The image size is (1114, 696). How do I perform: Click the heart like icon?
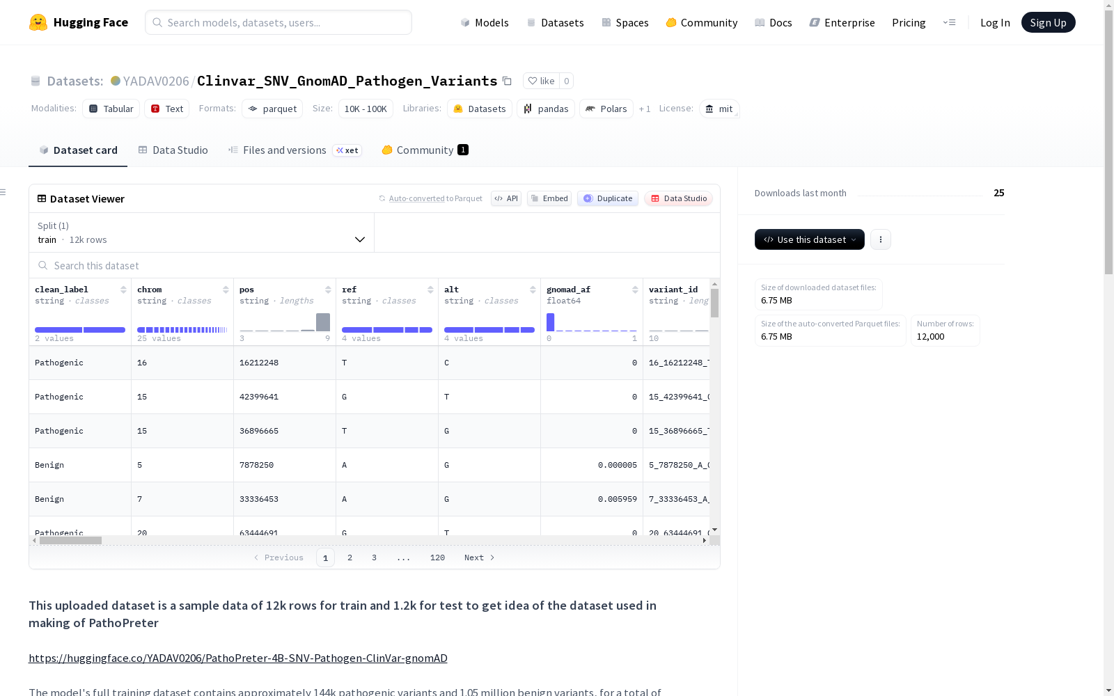(533, 81)
